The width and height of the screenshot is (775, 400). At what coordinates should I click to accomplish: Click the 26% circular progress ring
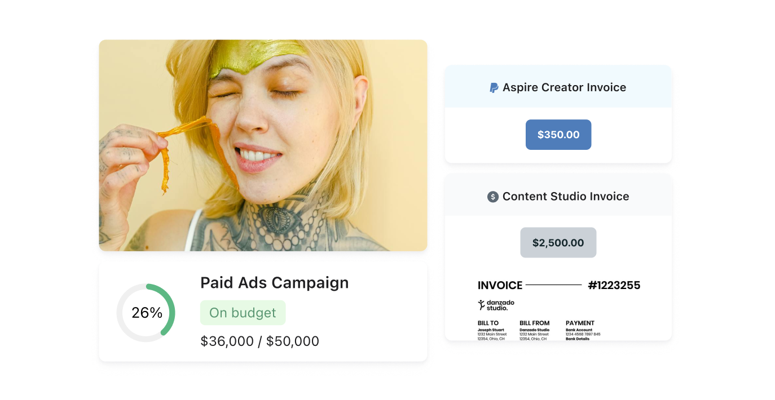pyautogui.click(x=146, y=313)
